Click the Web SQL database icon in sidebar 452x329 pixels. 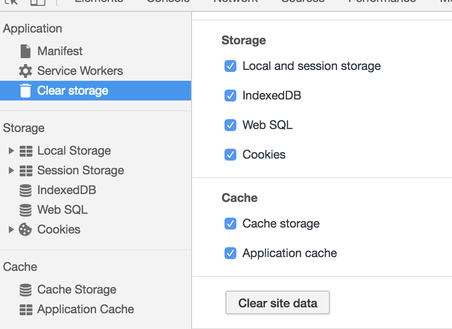(x=25, y=210)
